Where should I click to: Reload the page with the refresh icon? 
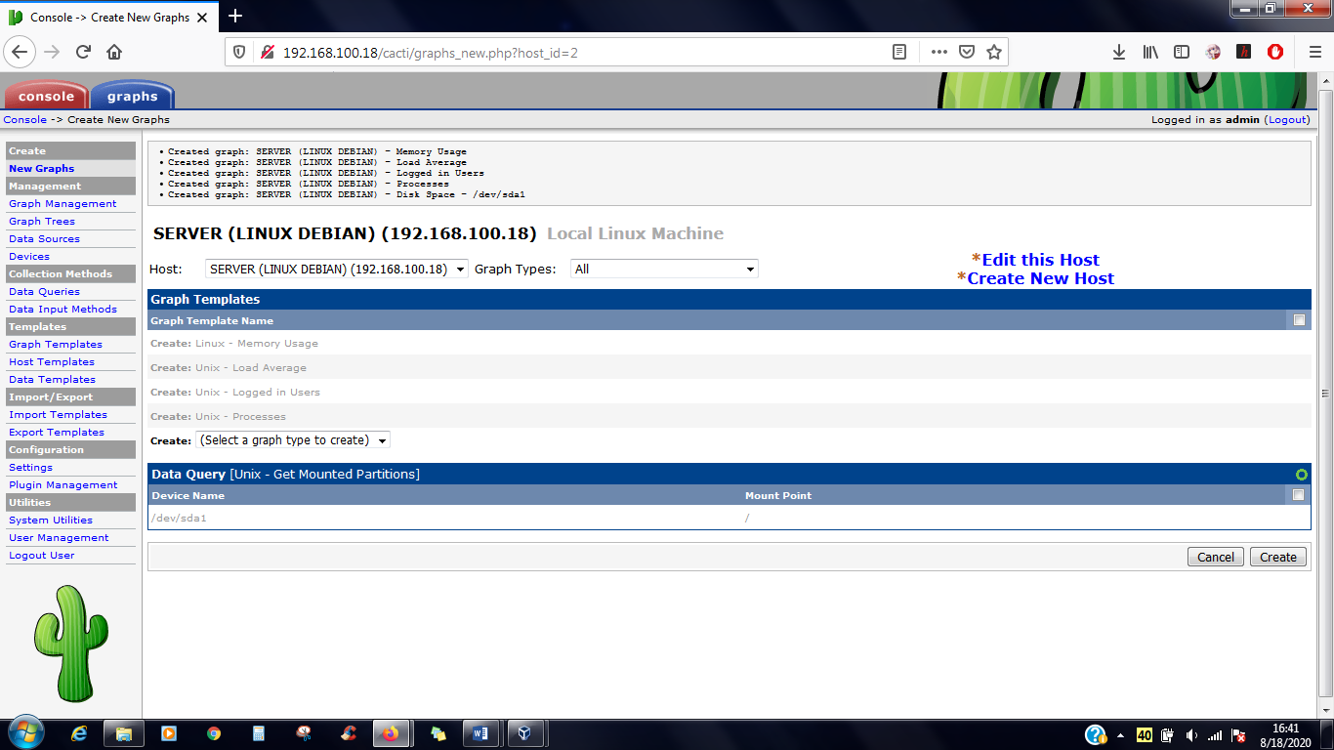pos(83,52)
